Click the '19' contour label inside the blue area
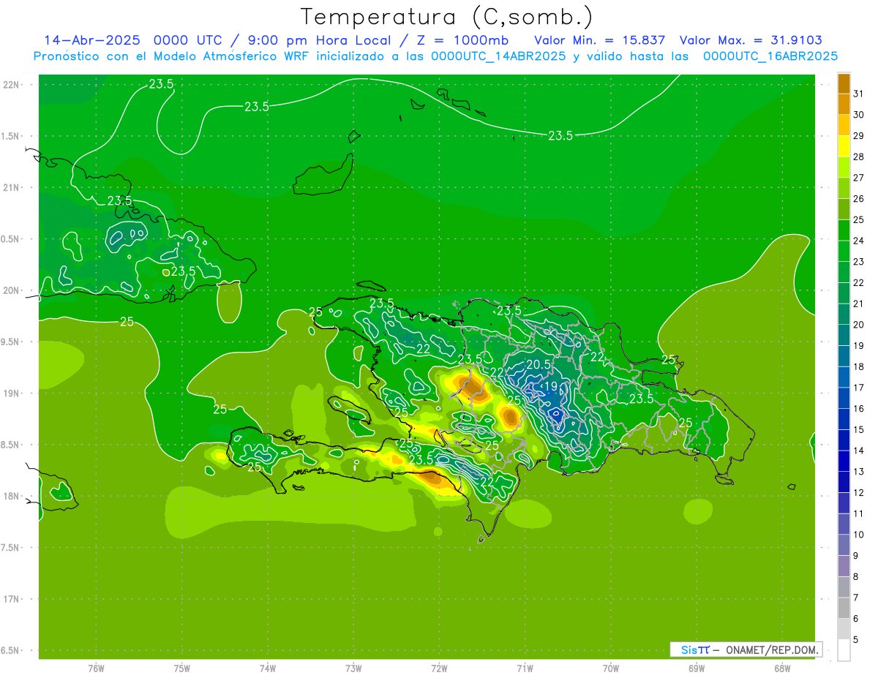This screenshot has width=878, height=678. 551,386
